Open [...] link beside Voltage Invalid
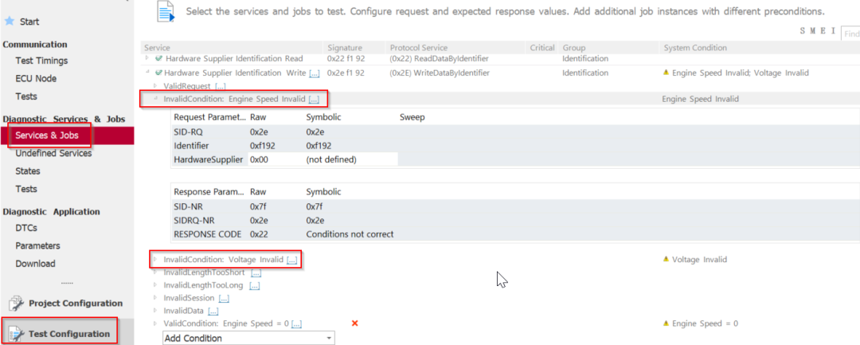 (291, 260)
